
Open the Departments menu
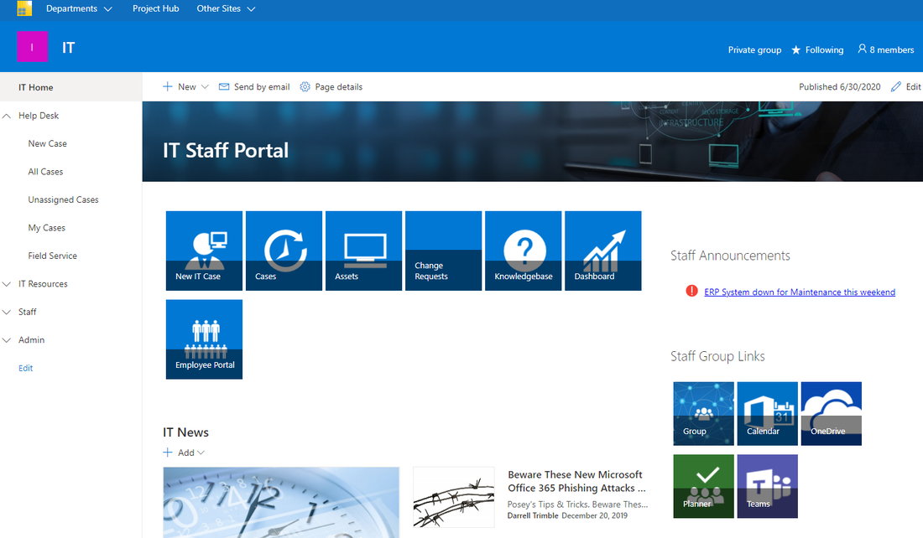[x=79, y=8]
